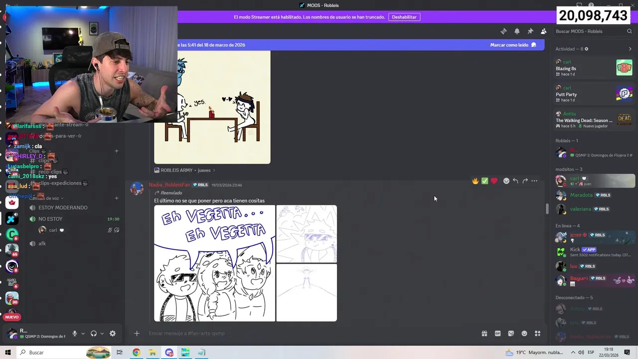Open user settings gear

pos(113,334)
